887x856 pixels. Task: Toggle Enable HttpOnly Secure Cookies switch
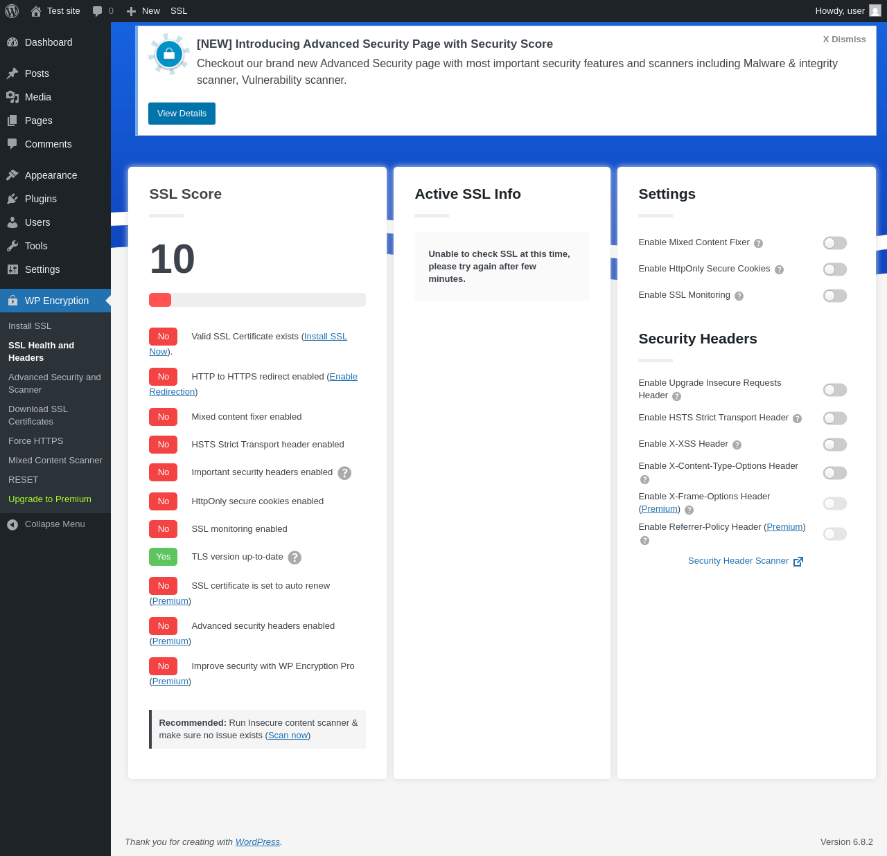pyautogui.click(x=835, y=269)
